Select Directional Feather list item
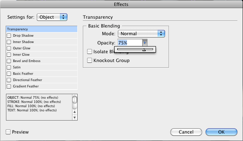 click(x=28, y=80)
